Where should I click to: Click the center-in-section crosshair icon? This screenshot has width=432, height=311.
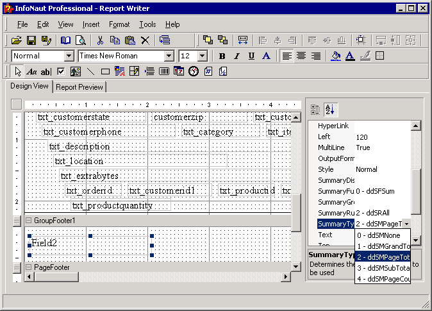click(x=361, y=40)
